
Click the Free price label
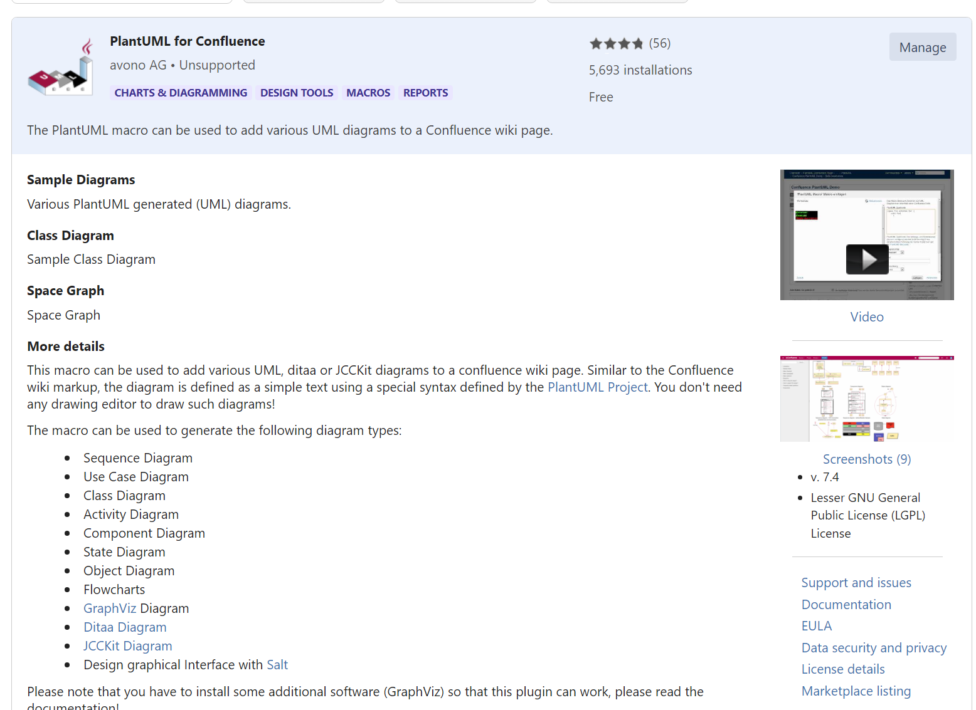pos(601,97)
